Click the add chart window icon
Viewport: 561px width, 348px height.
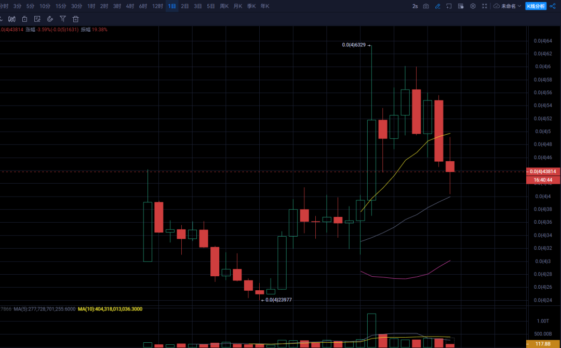tap(449, 6)
